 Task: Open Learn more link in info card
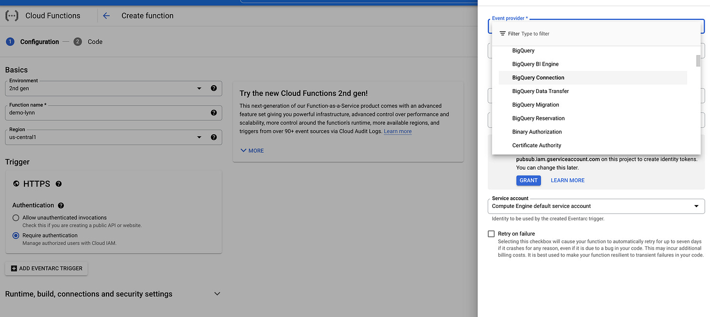(397, 131)
